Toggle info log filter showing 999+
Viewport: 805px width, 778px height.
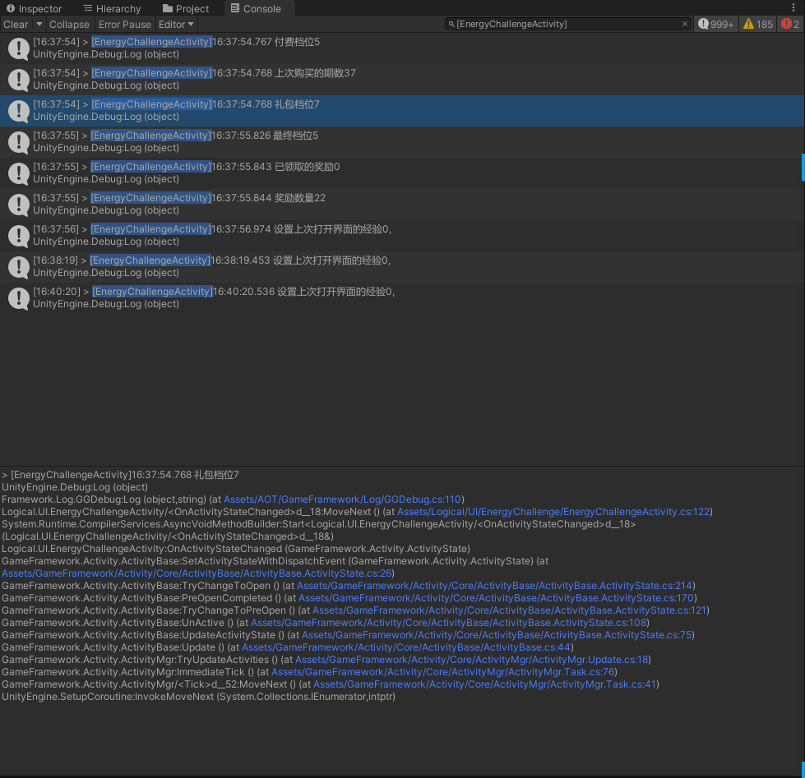(716, 25)
